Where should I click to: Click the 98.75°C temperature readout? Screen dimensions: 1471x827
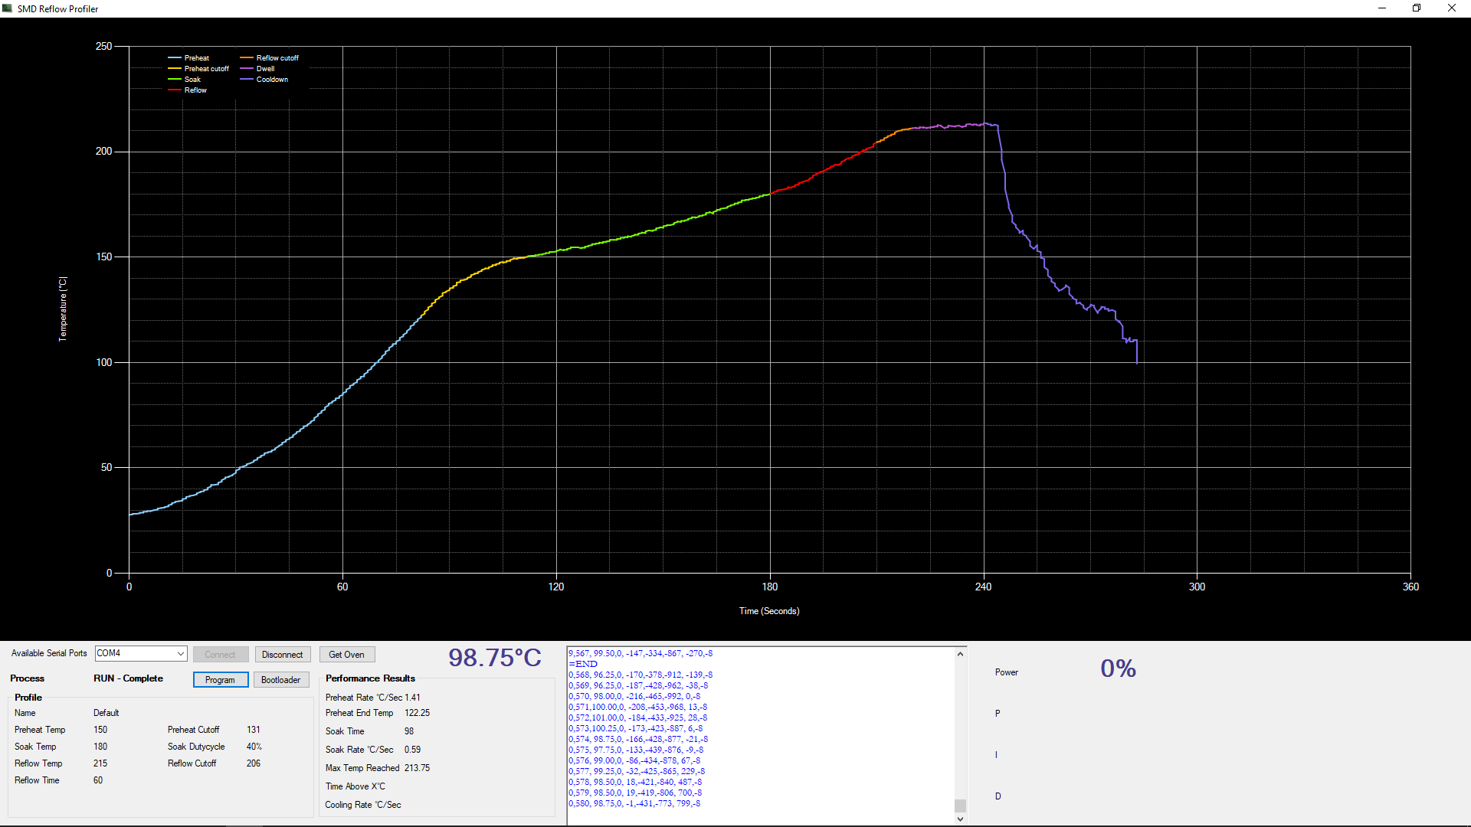coord(495,658)
